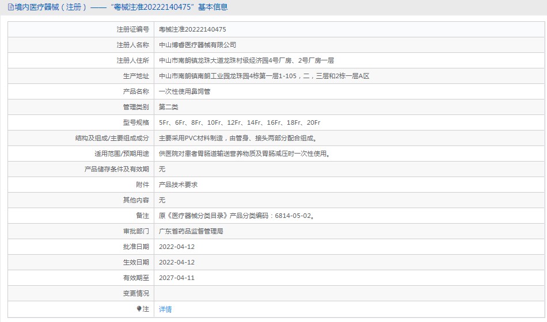The width and height of the screenshot is (547, 322).
Task: Select 无 in the 产品储存条件及有效期 row
Action: point(162,170)
